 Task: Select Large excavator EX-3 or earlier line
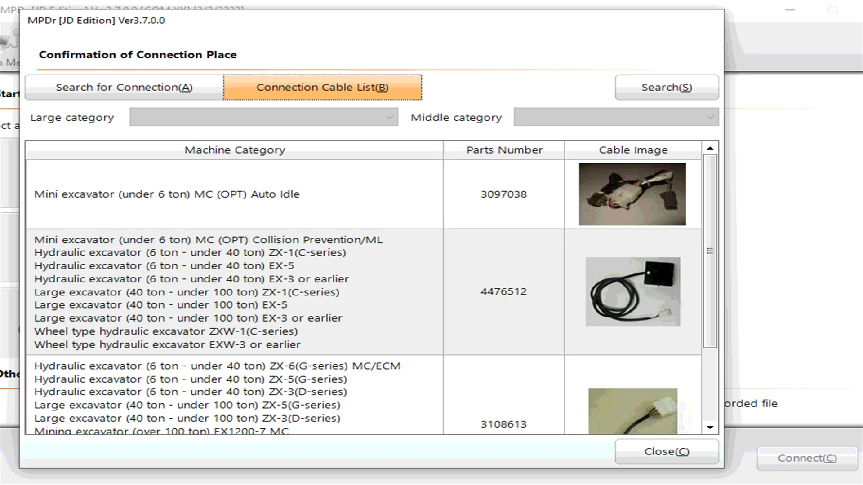pos(188,318)
